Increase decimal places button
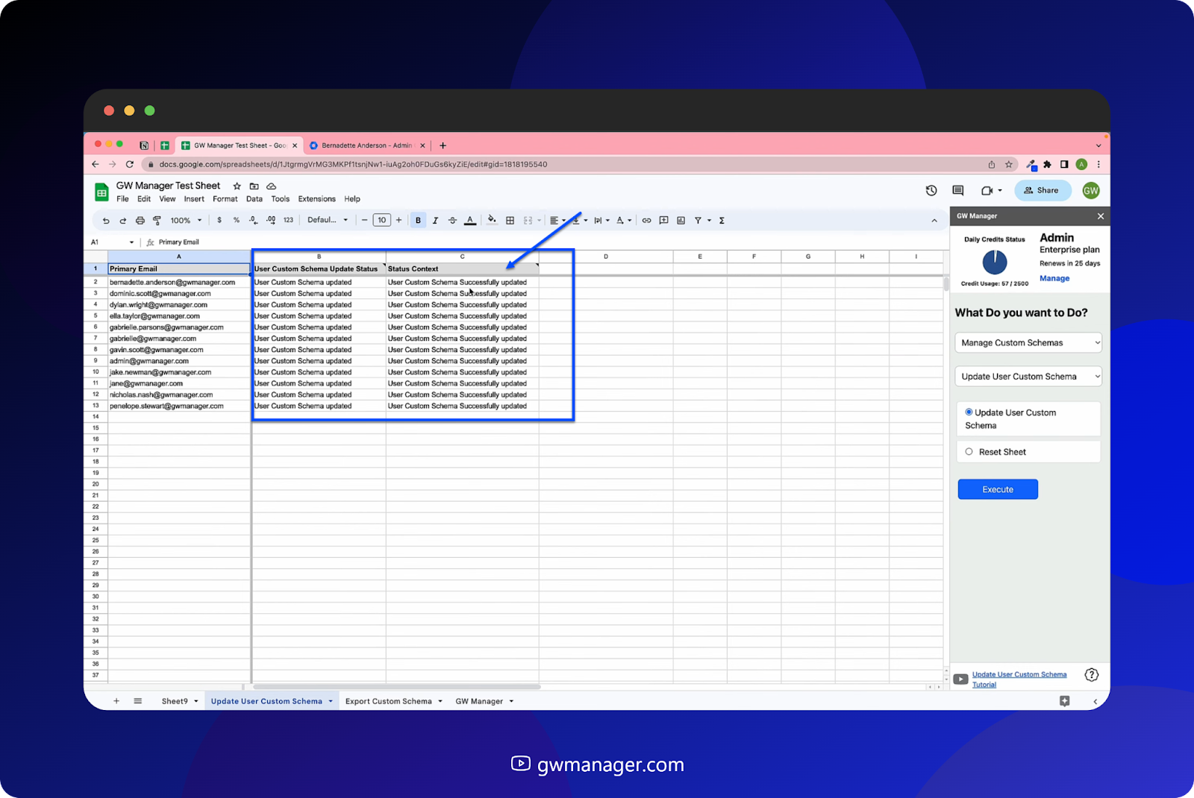This screenshot has height=798, width=1194. pos(271,221)
